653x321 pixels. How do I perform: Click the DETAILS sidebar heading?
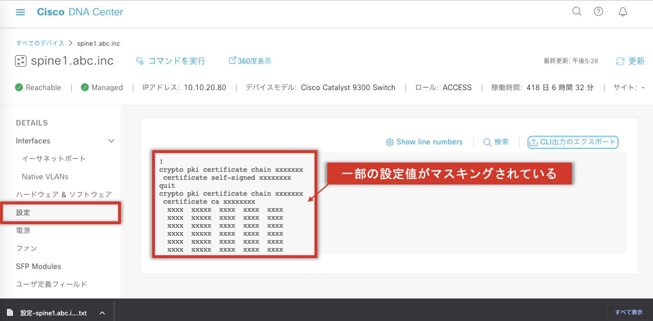(x=32, y=123)
